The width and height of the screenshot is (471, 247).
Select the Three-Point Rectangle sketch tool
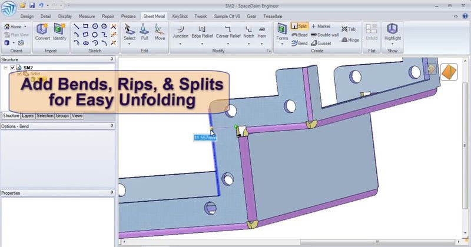point(85,35)
